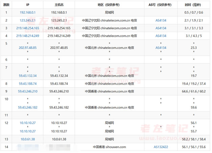Select the IP column header
This screenshot has width=212, height=153.
(28, 5)
